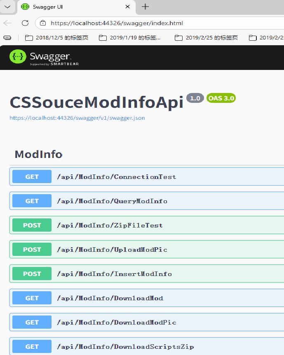Viewport: 284px width, 355px height.
Task: Collapse the ModInfo section header
Action: [38, 154]
